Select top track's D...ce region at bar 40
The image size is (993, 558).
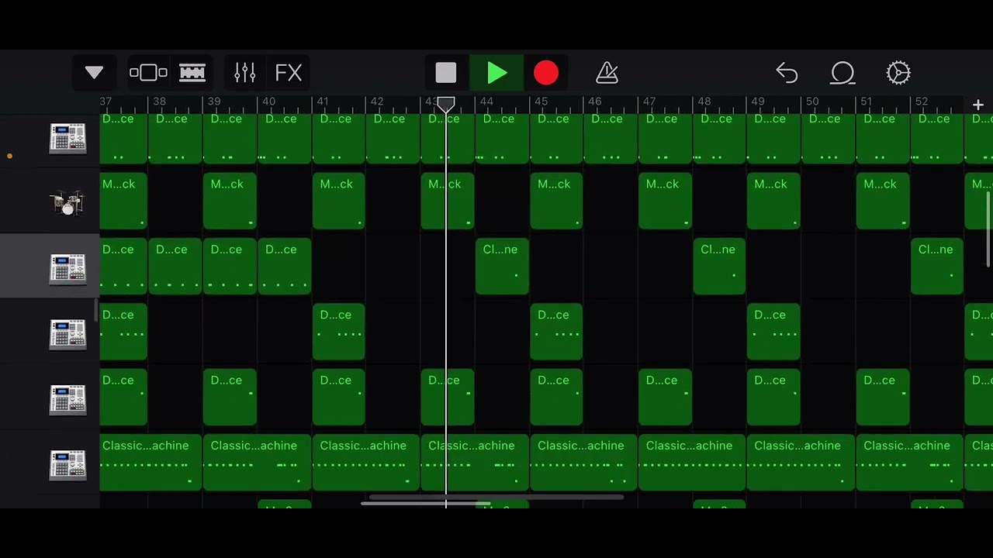284,138
